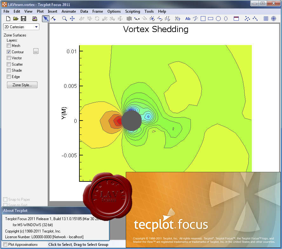Select the Zoom magnifier tool
The width and height of the screenshot is (282, 249).
(64, 18)
